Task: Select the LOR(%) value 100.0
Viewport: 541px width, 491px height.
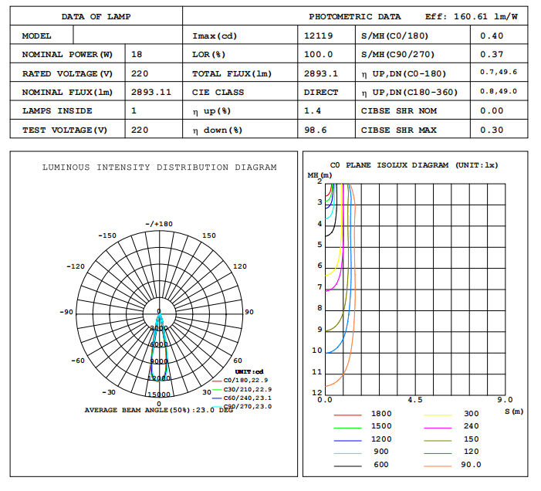Action: click(319, 55)
